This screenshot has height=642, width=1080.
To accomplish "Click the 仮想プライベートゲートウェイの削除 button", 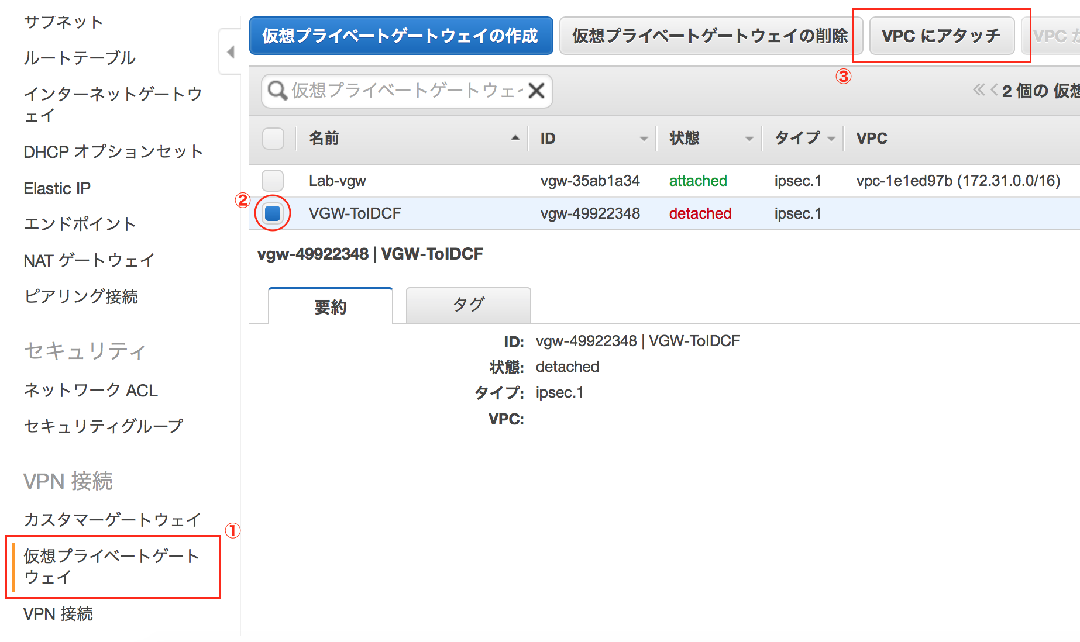I will [709, 36].
